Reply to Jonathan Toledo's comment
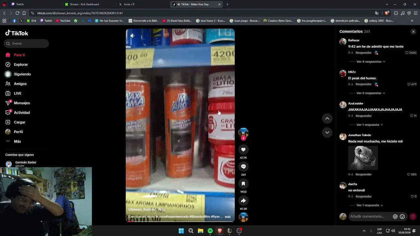 pos(364,174)
